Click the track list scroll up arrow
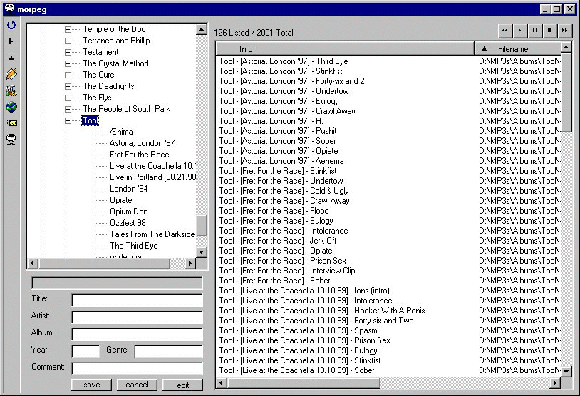The height and width of the screenshot is (396, 580). (566, 48)
